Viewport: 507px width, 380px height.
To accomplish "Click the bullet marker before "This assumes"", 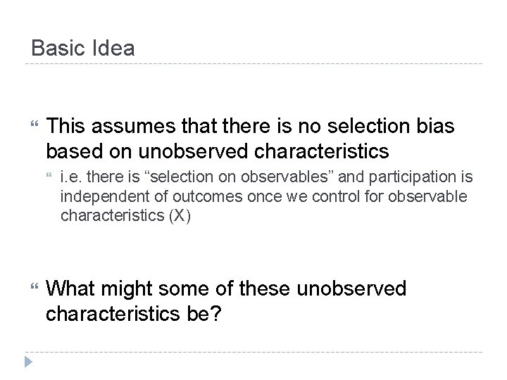I will pyautogui.click(x=35, y=123).
